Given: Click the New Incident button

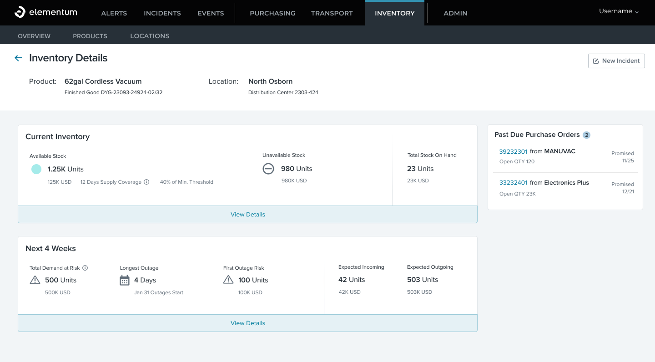Looking at the screenshot, I should pyautogui.click(x=616, y=61).
